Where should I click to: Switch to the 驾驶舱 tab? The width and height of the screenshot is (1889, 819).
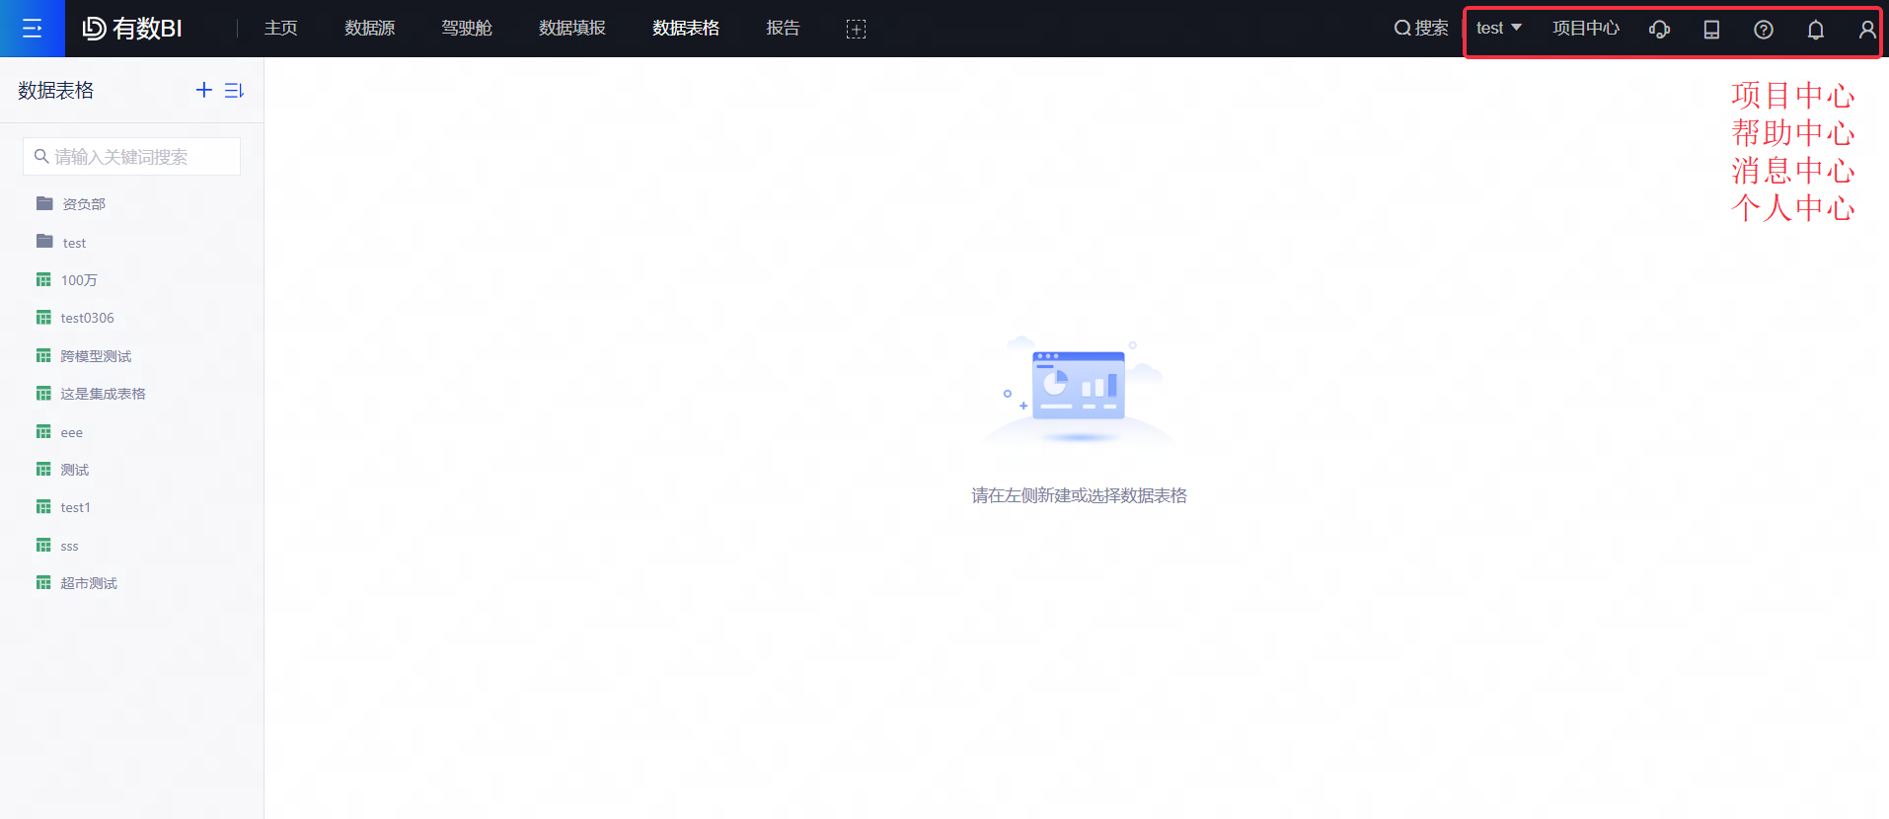click(466, 29)
